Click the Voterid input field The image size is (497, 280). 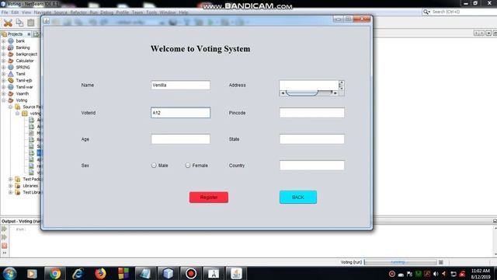(180, 113)
